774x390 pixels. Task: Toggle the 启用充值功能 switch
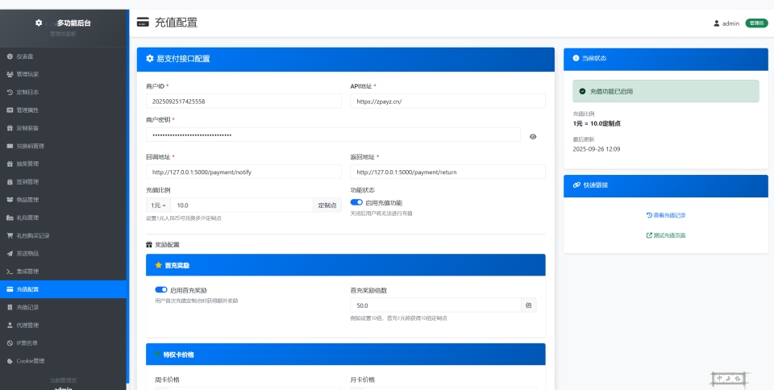(356, 202)
